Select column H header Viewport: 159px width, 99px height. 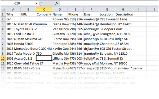[123, 10]
